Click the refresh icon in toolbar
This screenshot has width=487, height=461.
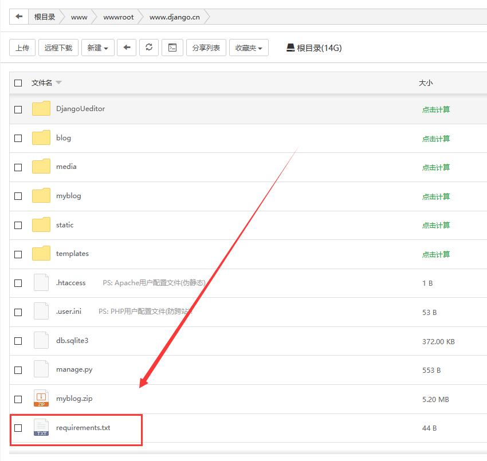pyautogui.click(x=149, y=48)
